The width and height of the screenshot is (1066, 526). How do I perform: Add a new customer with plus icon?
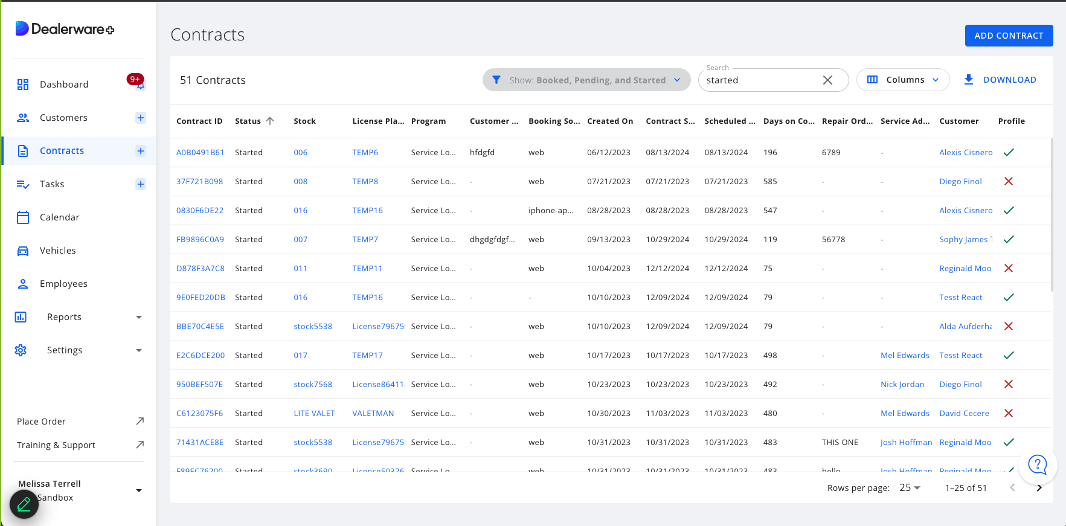[x=141, y=118]
